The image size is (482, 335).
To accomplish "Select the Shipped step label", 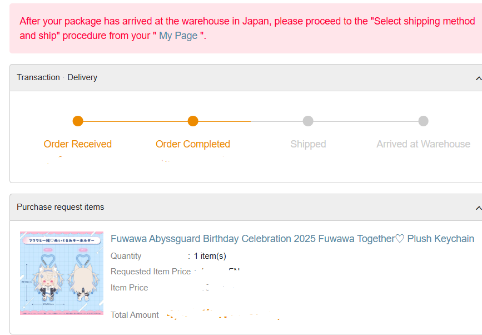I will pyautogui.click(x=308, y=144).
